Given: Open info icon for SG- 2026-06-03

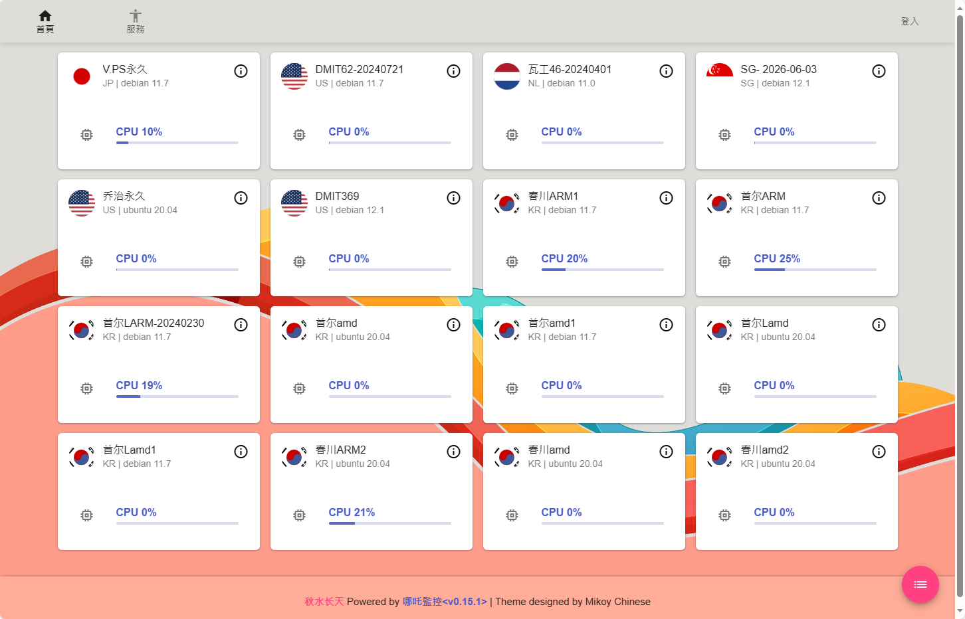Looking at the screenshot, I should (879, 71).
